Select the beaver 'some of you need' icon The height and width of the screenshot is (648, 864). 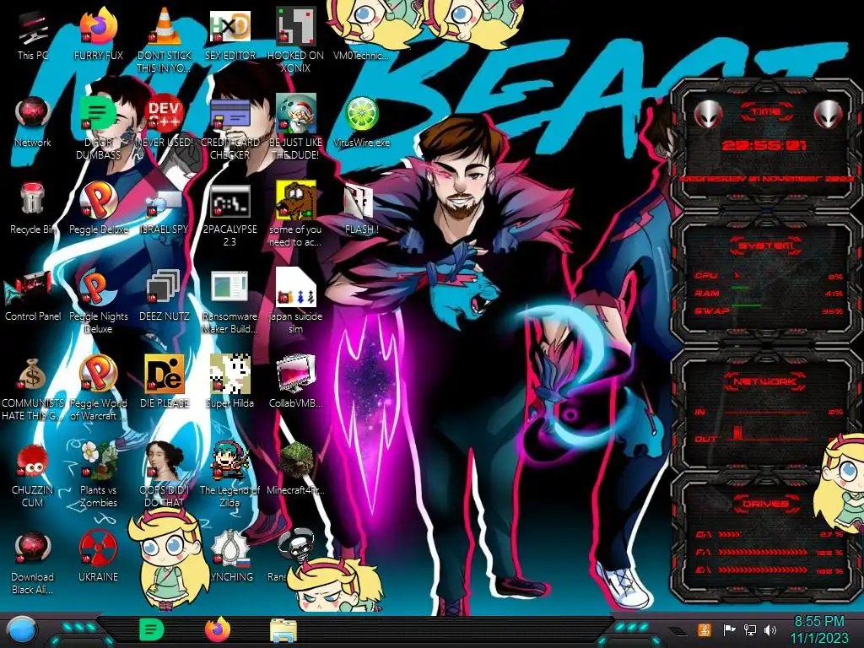tap(295, 215)
